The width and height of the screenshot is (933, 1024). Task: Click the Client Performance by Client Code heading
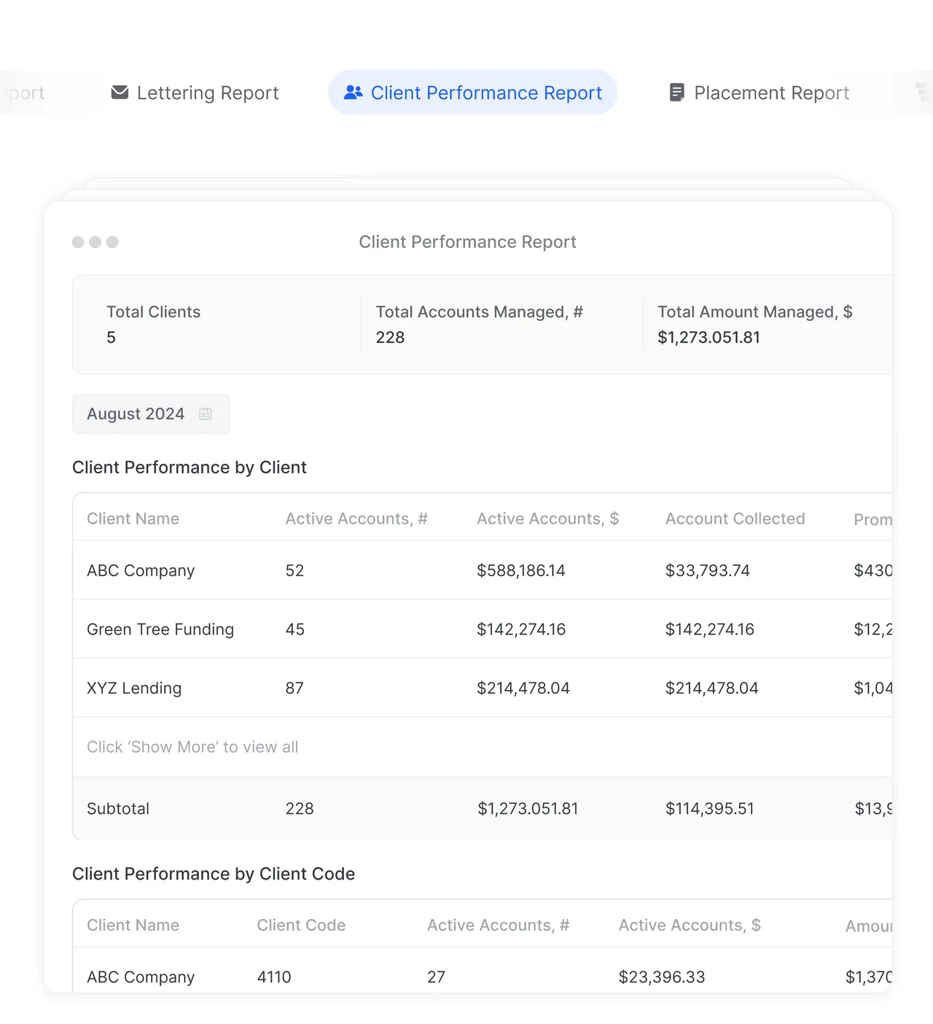(214, 874)
